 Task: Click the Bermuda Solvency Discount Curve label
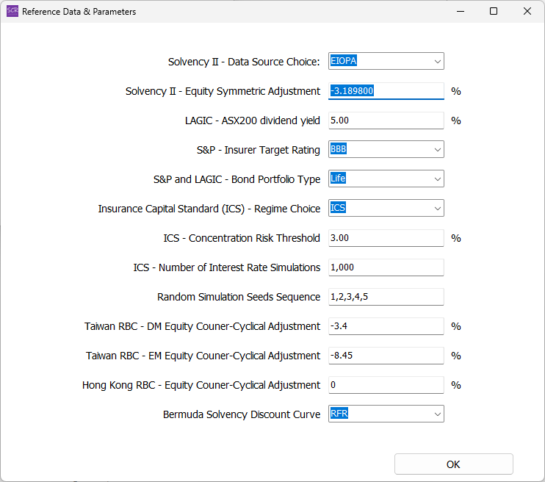point(242,414)
